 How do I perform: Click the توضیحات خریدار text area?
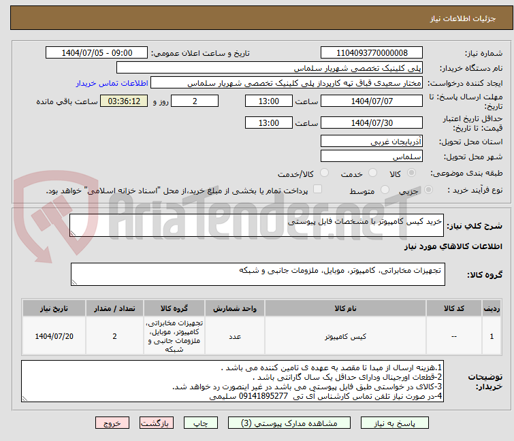232,381
